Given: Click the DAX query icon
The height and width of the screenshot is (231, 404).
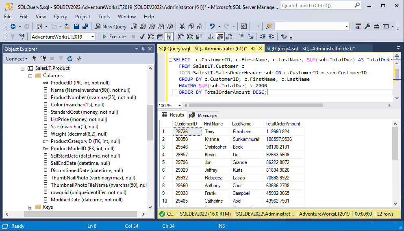Looking at the screenshot, I should 170,26.
